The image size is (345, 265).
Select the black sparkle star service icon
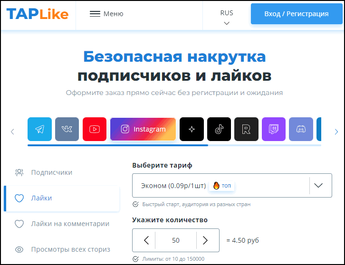[x=192, y=129]
